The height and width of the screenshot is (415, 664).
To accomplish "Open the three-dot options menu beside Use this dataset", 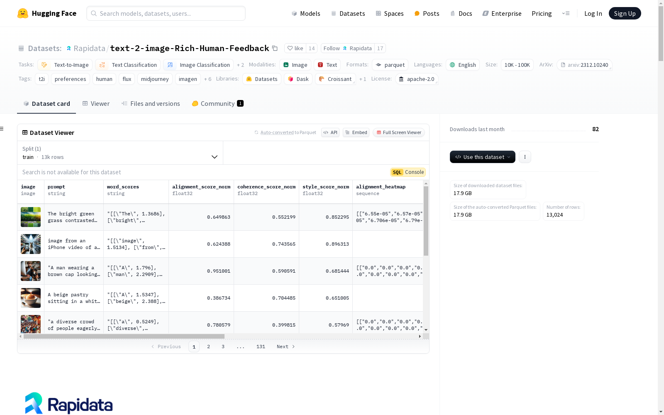I will pyautogui.click(x=525, y=157).
